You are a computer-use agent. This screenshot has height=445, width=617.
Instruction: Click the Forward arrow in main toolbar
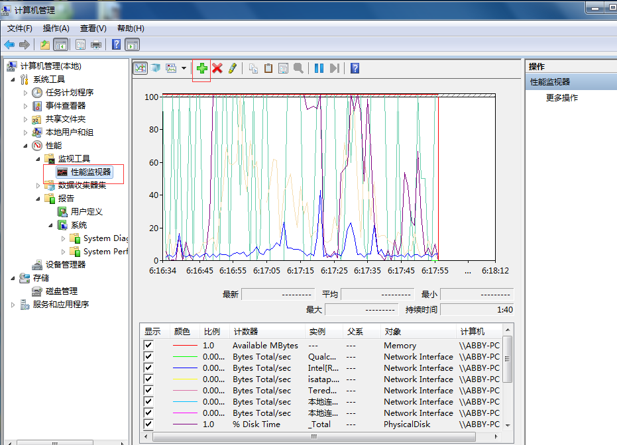click(25, 45)
